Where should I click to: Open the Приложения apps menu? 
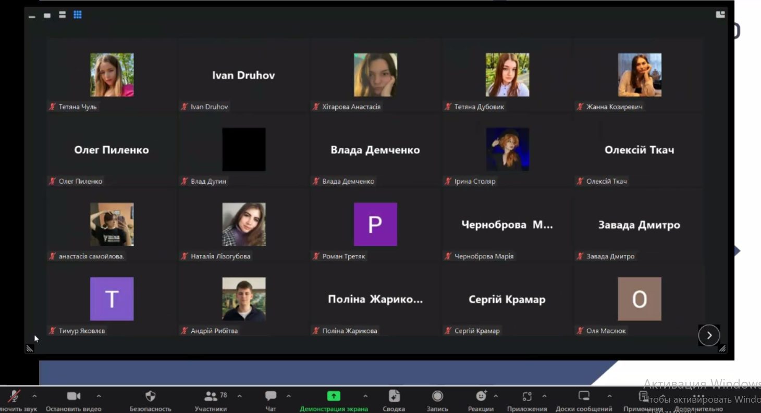[x=526, y=396]
